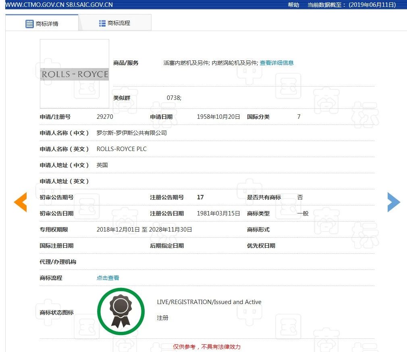Click the 商品/服务 field label
Screen dimensions: 407x352
(x=126, y=63)
